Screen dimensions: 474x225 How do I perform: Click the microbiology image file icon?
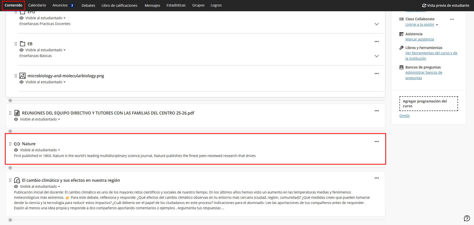23,76
